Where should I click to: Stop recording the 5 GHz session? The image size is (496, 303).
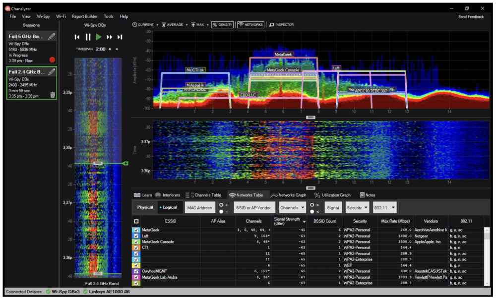pyautogui.click(x=52, y=60)
